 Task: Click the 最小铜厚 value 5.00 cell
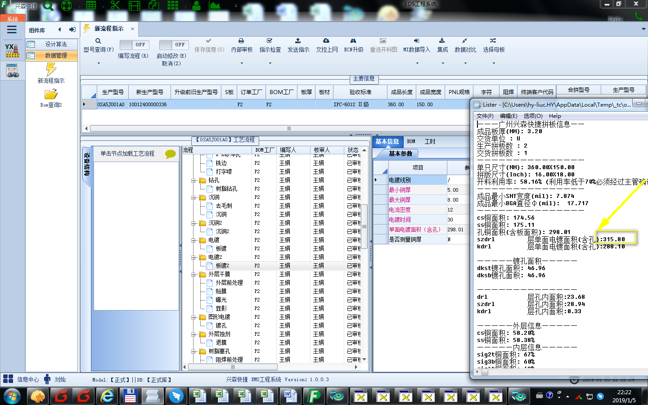pyautogui.click(x=458, y=190)
